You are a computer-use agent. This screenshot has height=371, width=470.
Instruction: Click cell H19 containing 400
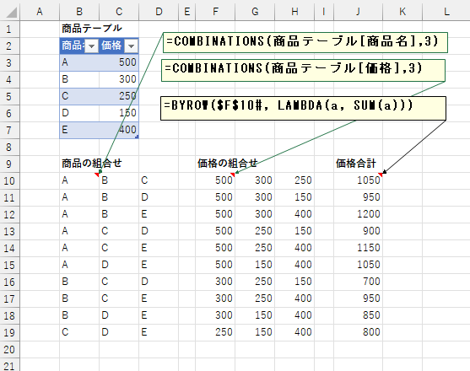tap(294, 332)
